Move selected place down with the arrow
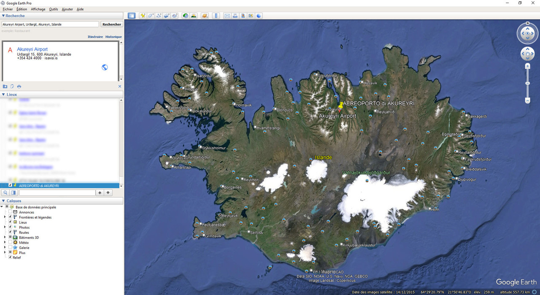540x295 pixels. coord(108,192)
